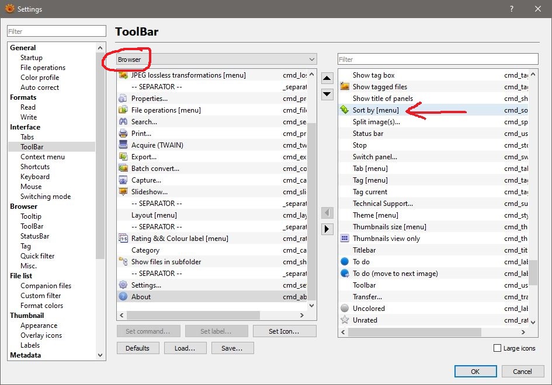Screen dimensions: 552x385
Task: Focus the settings tree Filter field
Action: pyautogui.click(x=56, y=31)
